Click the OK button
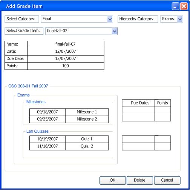 [113, 180]
